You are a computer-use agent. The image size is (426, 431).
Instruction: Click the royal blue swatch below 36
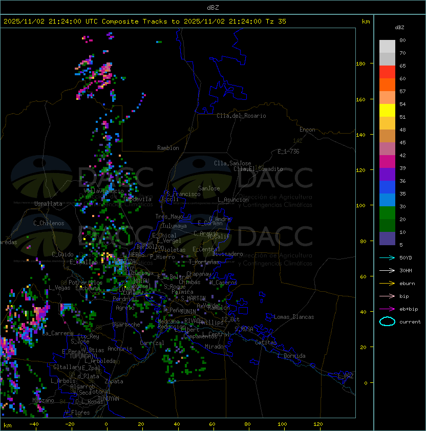(387, 187)
